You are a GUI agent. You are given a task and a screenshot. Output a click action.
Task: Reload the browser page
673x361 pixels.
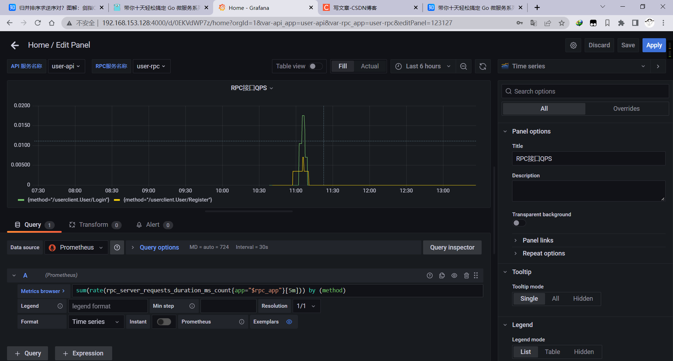click(x=38, y=23)
